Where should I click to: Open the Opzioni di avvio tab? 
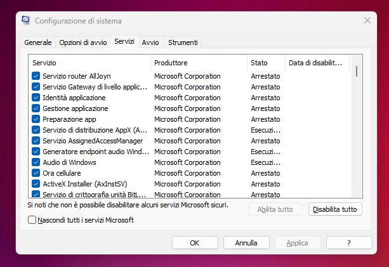(83, 42)
